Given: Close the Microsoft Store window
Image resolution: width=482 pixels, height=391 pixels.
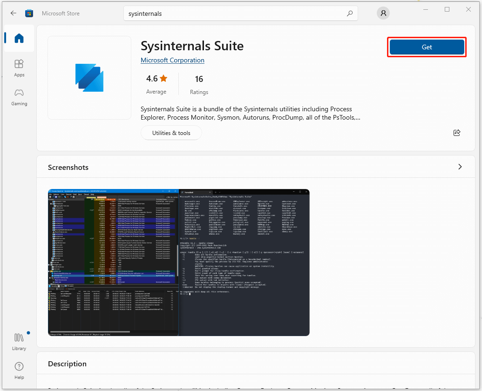Looking at the screenshot, I should coord(468,9).
